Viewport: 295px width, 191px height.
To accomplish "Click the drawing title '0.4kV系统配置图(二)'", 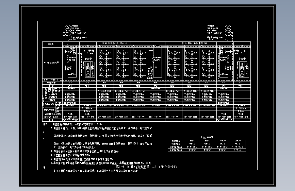I will 142,167.
